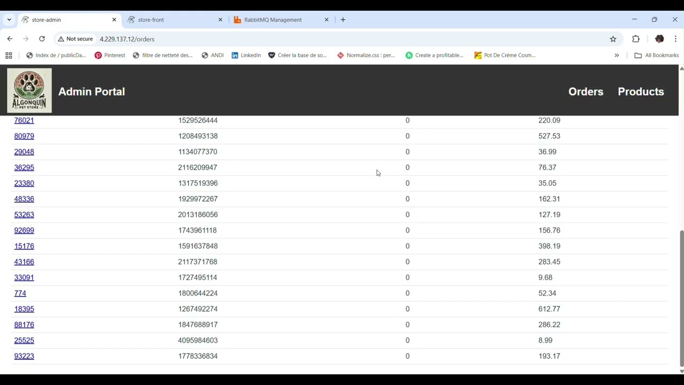
Task: Open order 18395
Action: tap(24, 309)
